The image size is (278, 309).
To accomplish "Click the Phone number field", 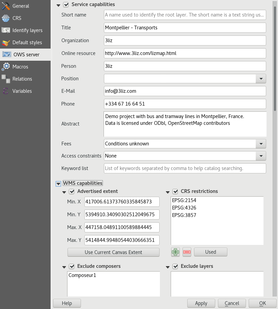I will [x=185, y=104].
